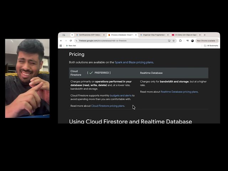Open Realtime Database pricing plans link
This screenshot has height=171, width=228.
[x=179, y=92]
